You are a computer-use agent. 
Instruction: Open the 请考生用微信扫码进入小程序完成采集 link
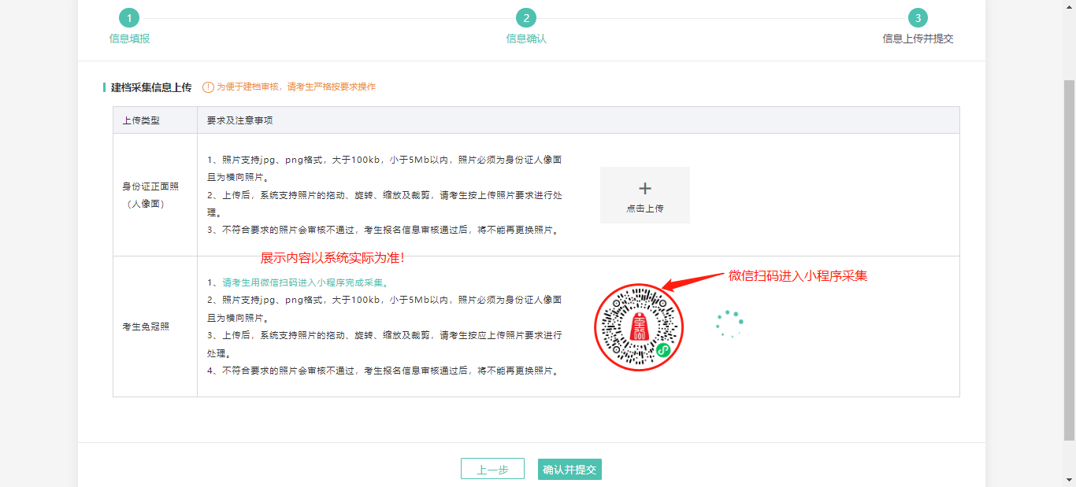pyautogui.click(x=305, y=282)
